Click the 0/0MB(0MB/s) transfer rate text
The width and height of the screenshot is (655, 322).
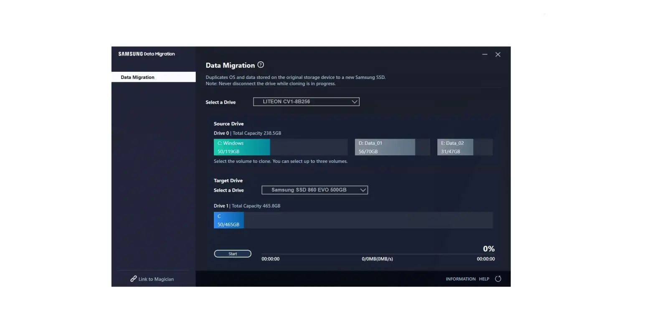tap(377, 259)
